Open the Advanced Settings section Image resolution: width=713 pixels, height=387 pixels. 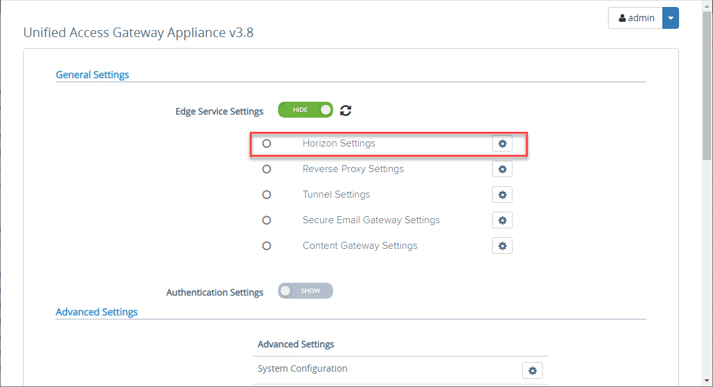96,312
